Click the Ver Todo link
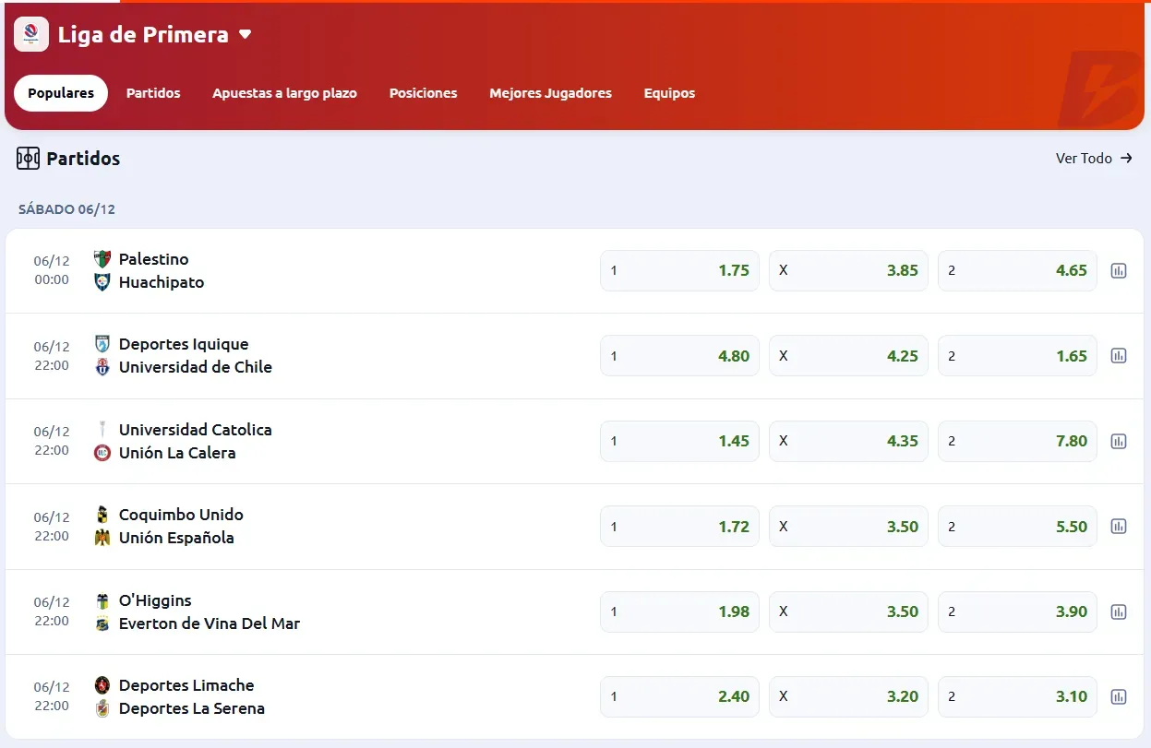1151x748 pixels. 1093,159
